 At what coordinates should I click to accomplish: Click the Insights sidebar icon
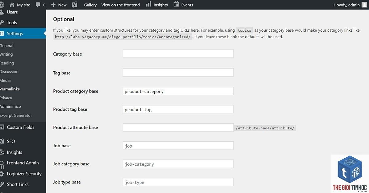click(2, 152)
